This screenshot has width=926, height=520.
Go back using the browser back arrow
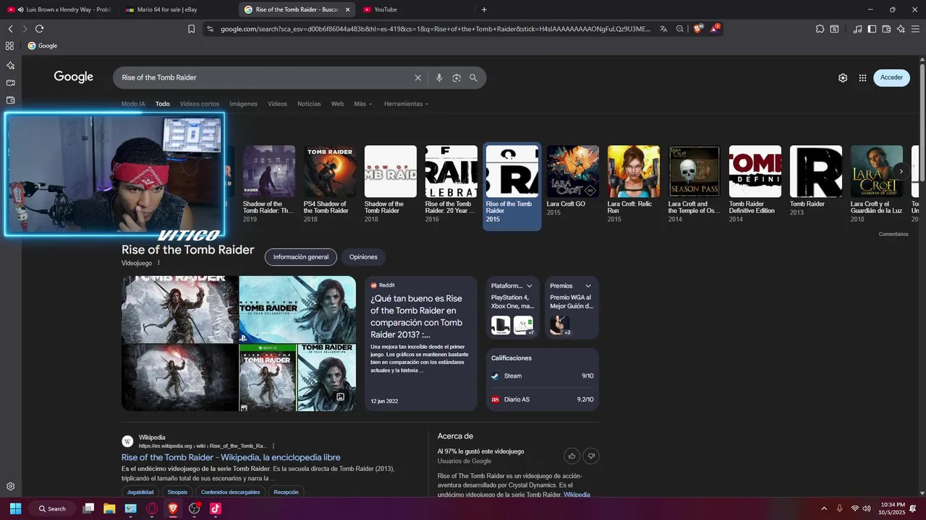point(10,29)
